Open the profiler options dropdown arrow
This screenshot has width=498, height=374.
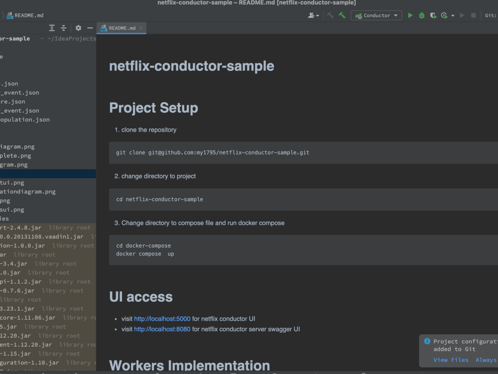coord(453,15)
